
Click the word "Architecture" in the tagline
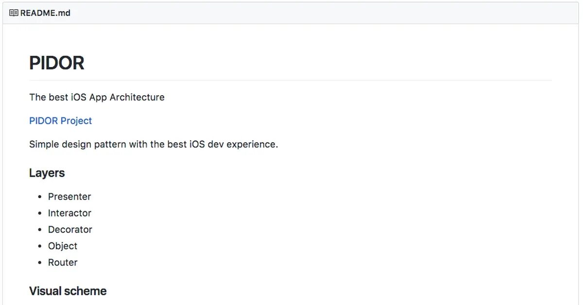[137, 97]
